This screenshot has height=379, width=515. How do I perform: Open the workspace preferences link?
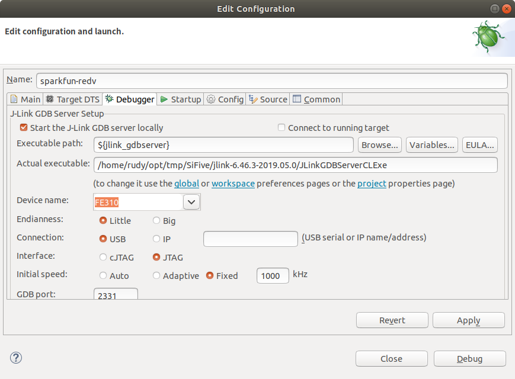[x=233, y=184]
